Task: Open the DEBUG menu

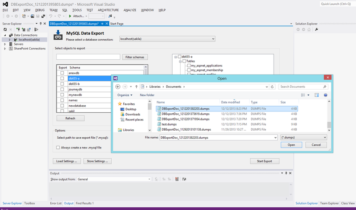Action: [40, 10]
